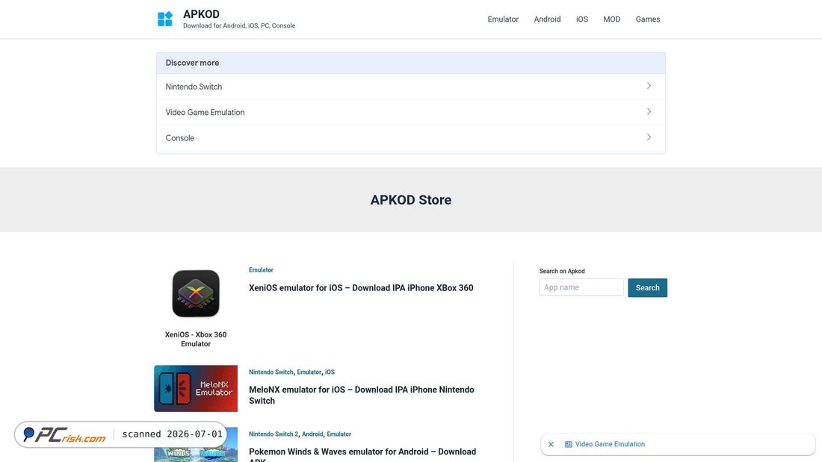Click the Discover more header
Viewport: 822px width, 462px height.
tap(410, 63)
